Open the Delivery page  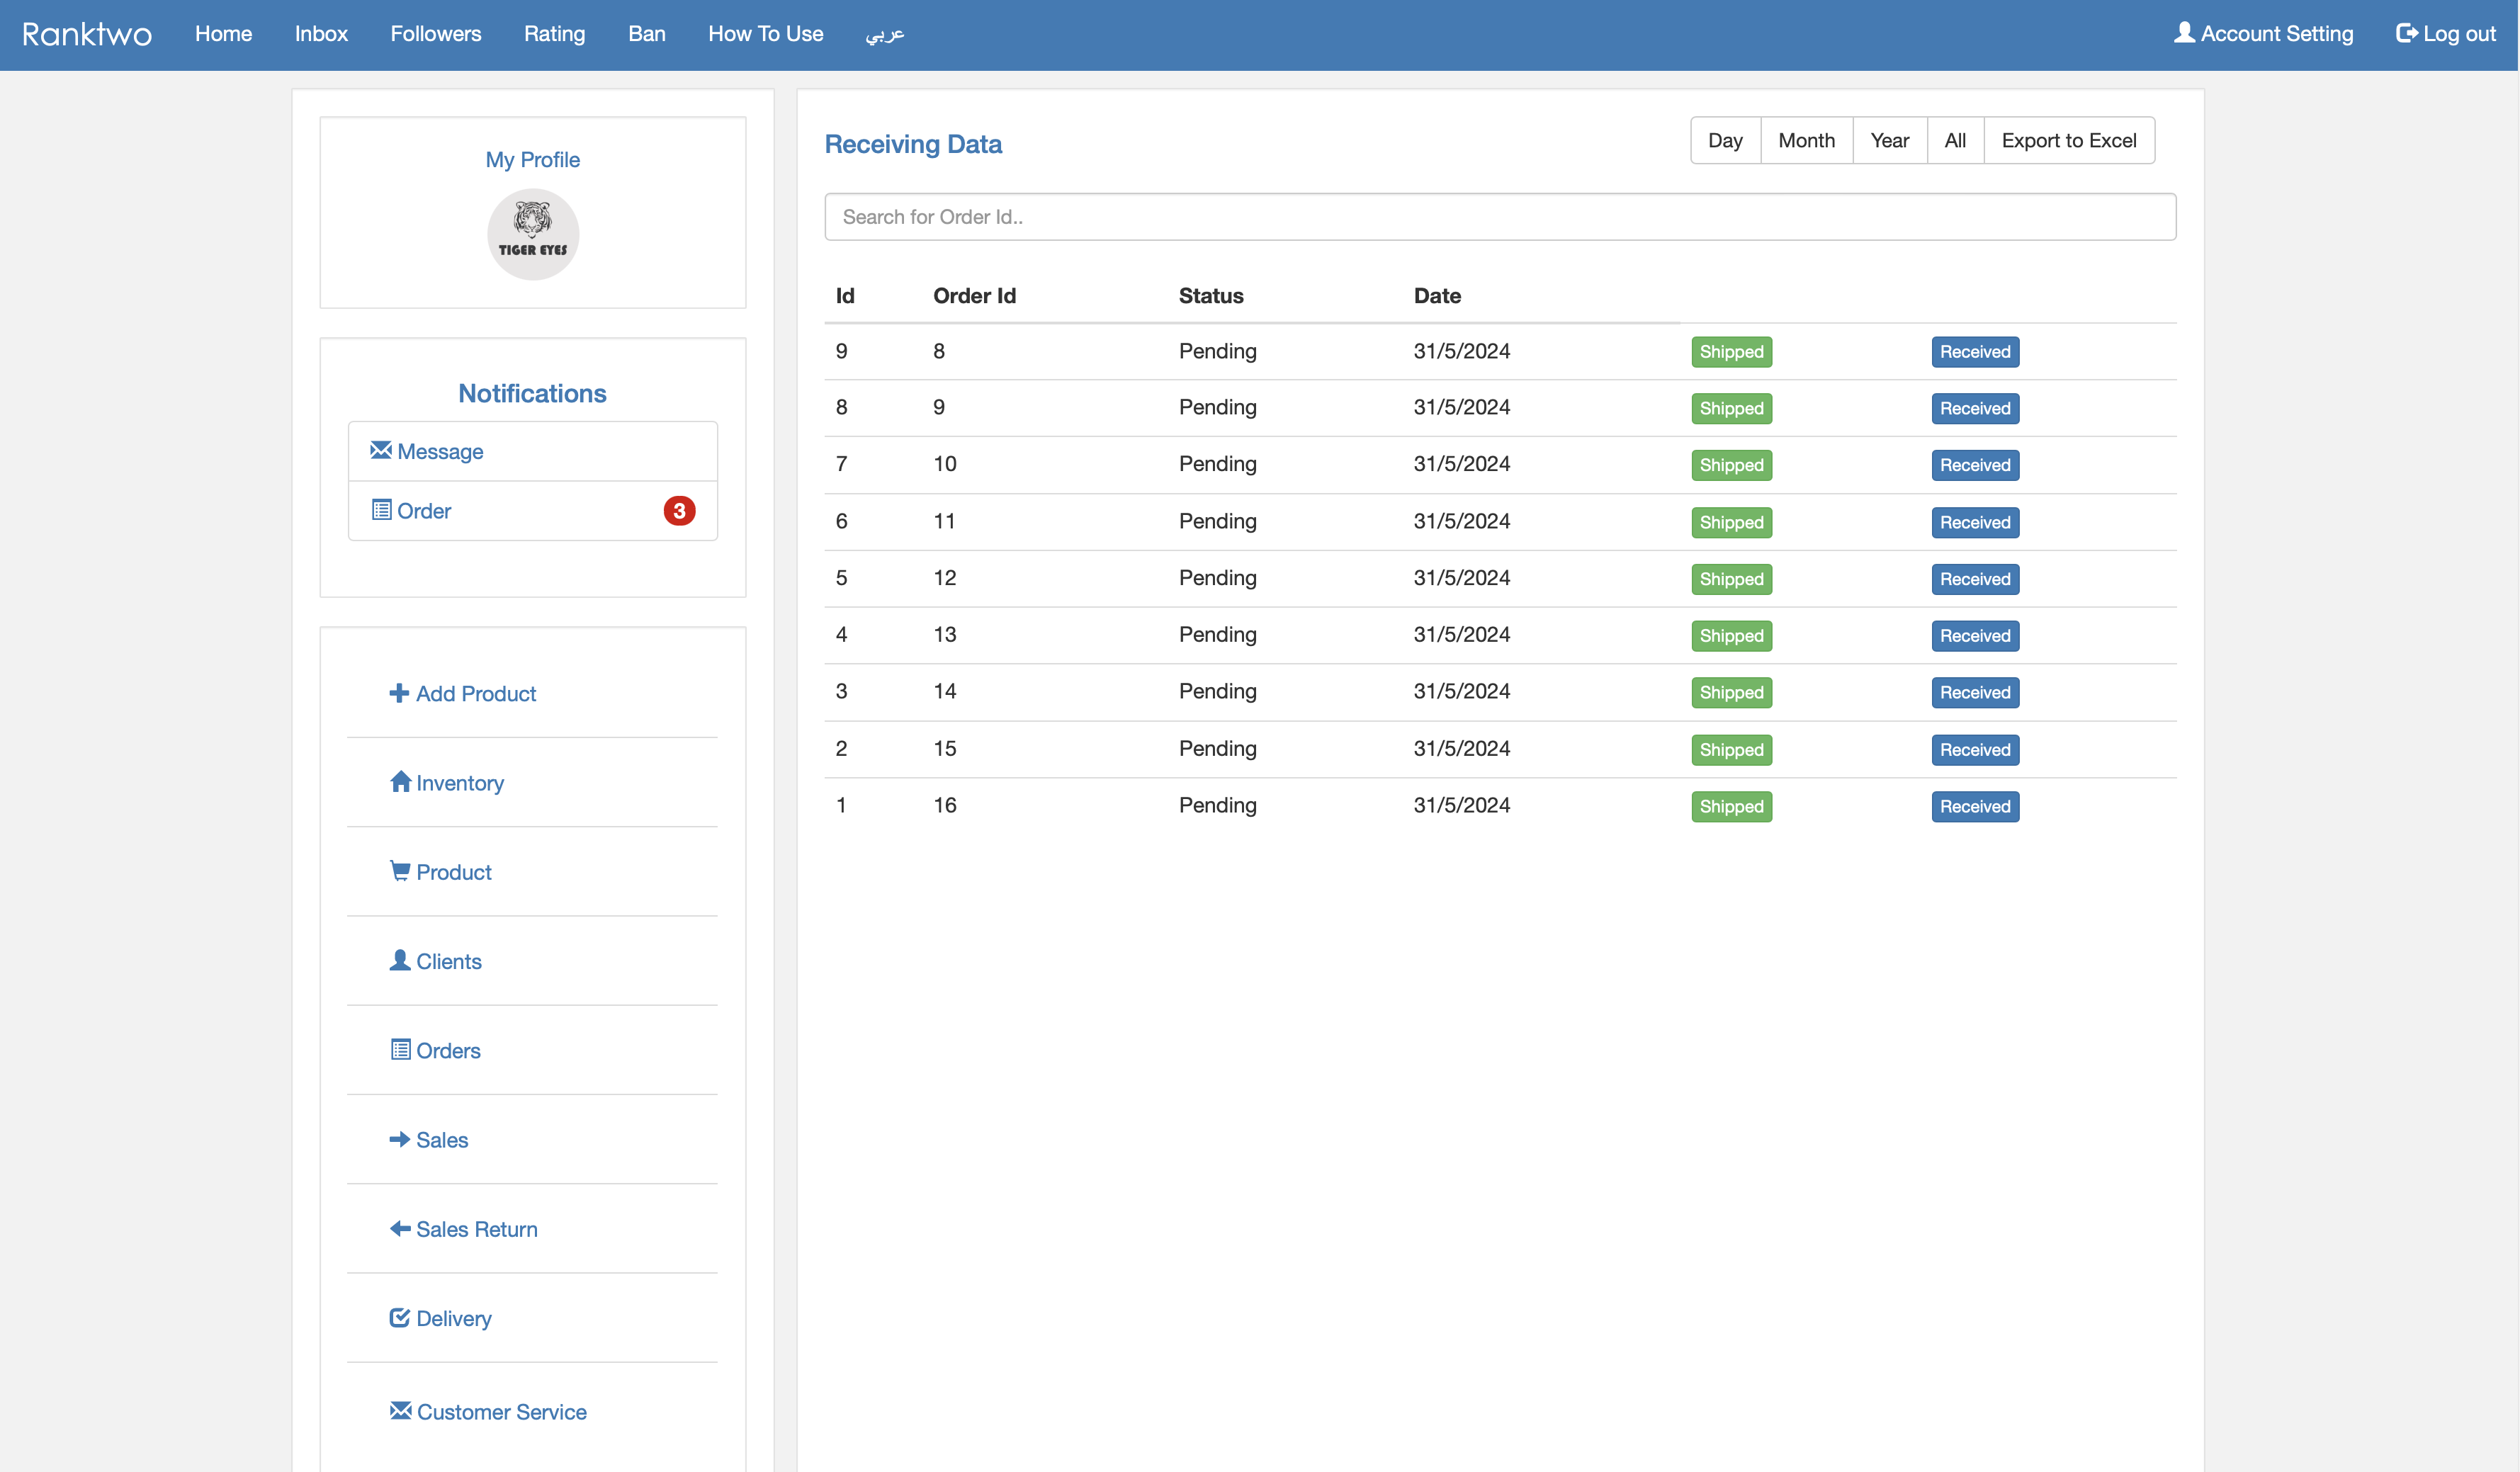[x=441, y=1319]
